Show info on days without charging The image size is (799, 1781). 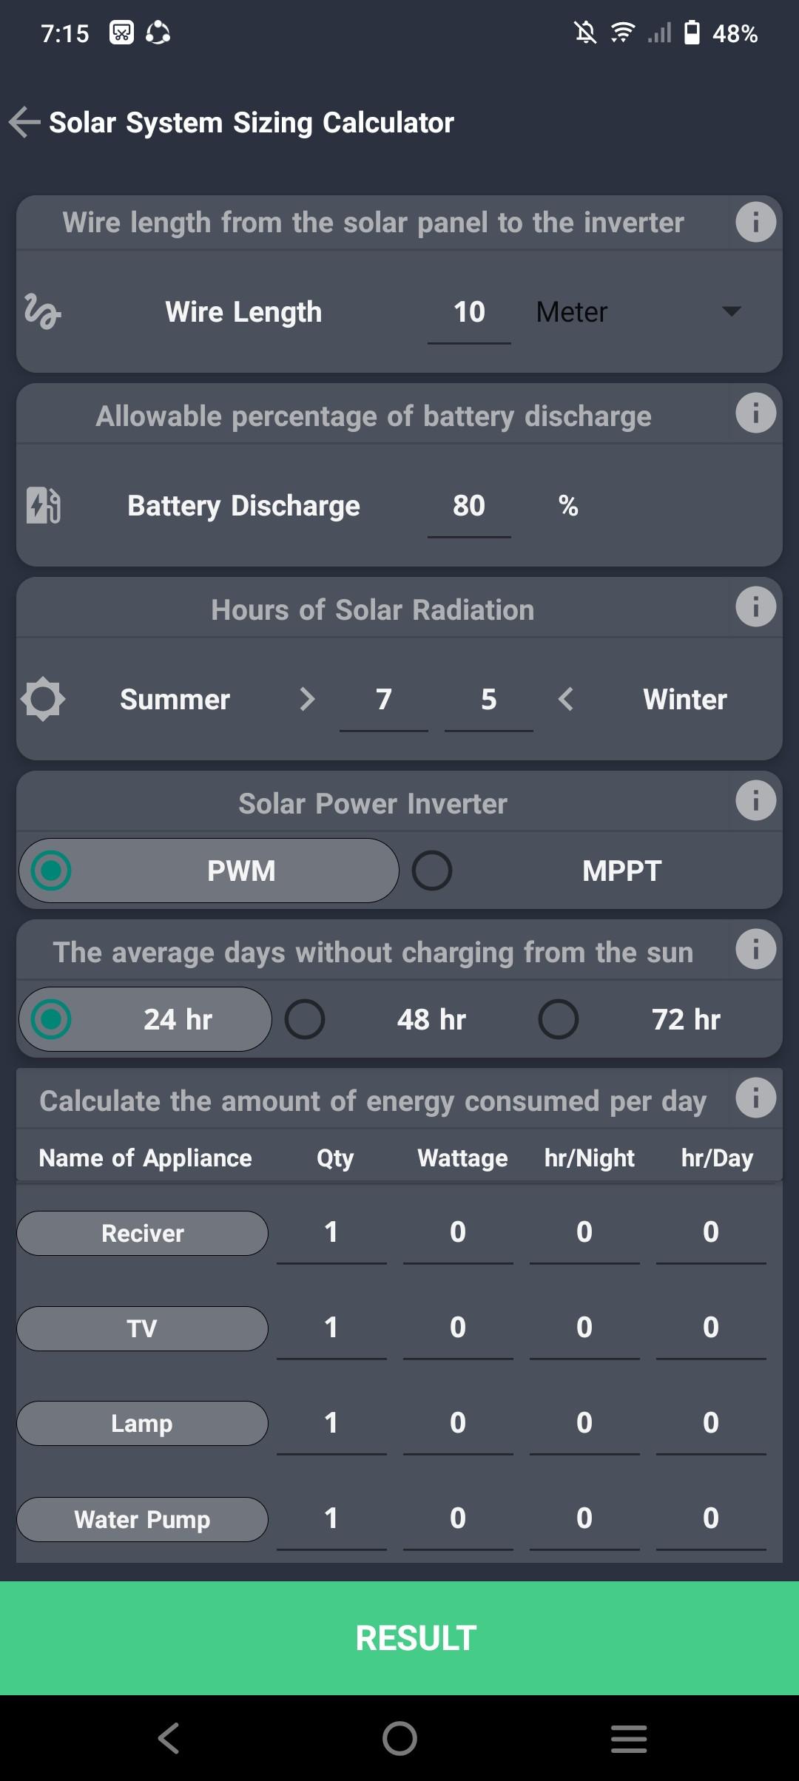click(755, 950)
